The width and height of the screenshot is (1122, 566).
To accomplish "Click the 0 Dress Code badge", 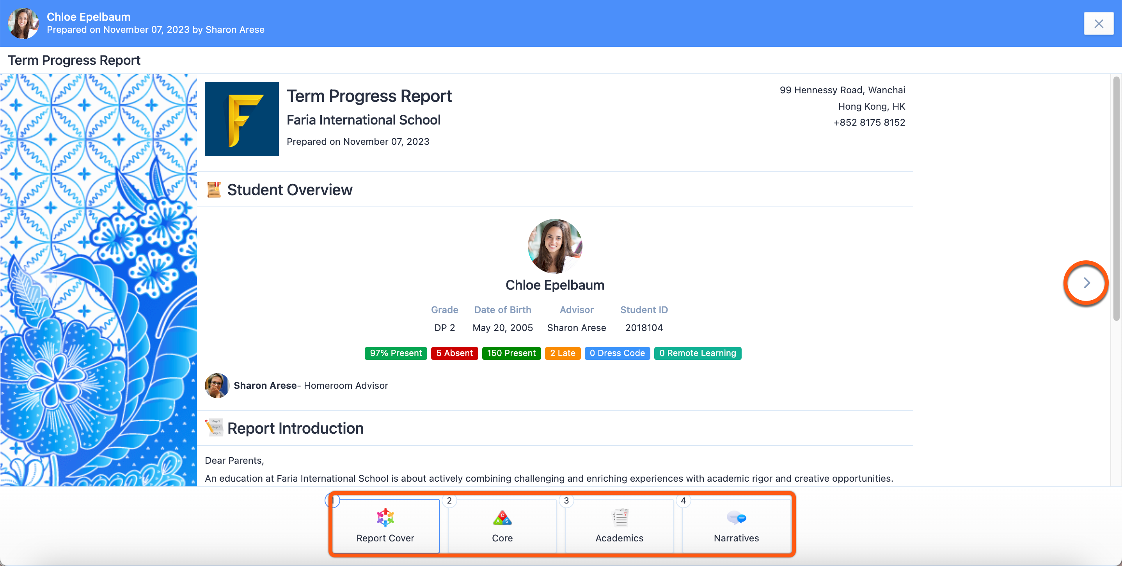I will point(617,353).
